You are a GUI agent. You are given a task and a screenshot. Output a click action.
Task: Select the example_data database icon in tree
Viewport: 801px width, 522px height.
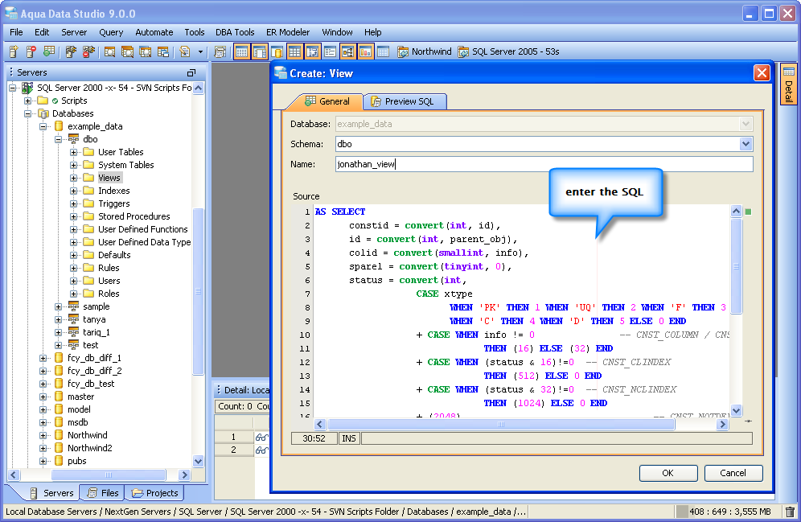click(58, 126)
